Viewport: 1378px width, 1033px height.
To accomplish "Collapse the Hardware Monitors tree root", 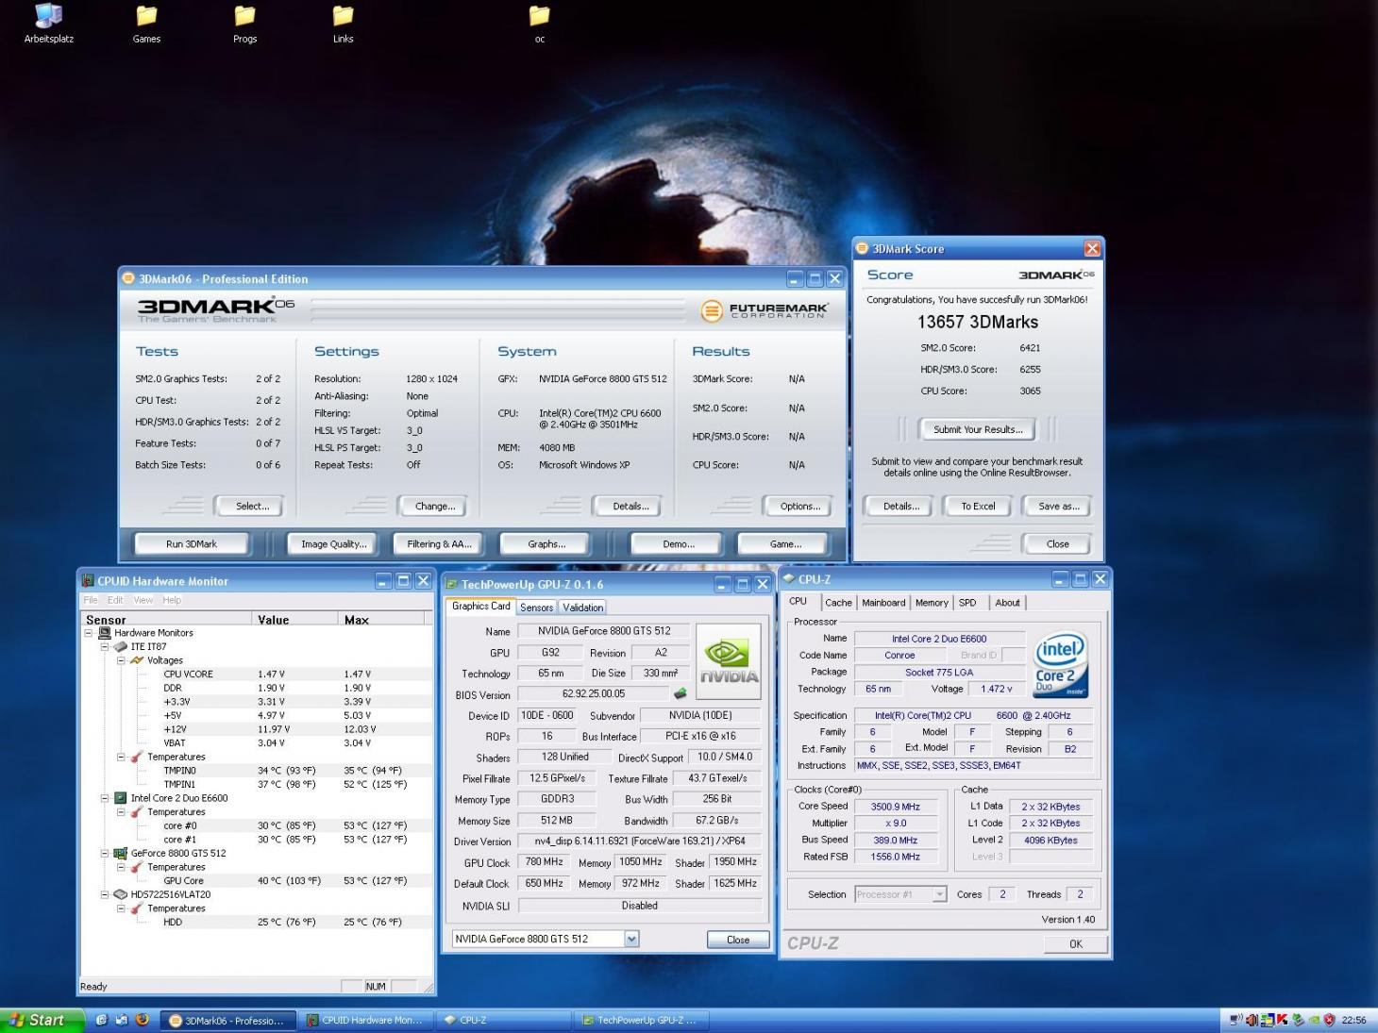I will coord(89,633).
